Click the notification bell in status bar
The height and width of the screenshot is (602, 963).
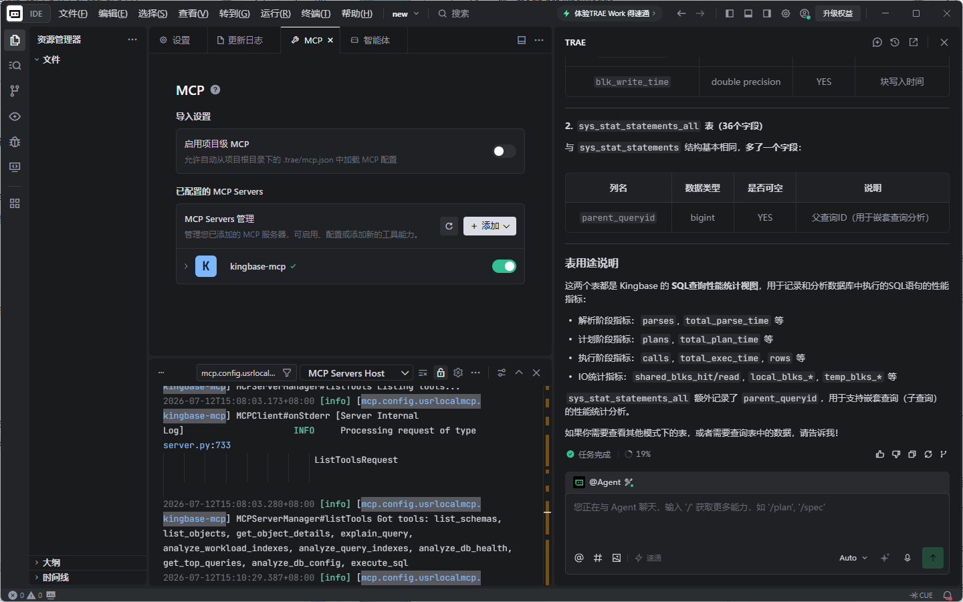948,595
